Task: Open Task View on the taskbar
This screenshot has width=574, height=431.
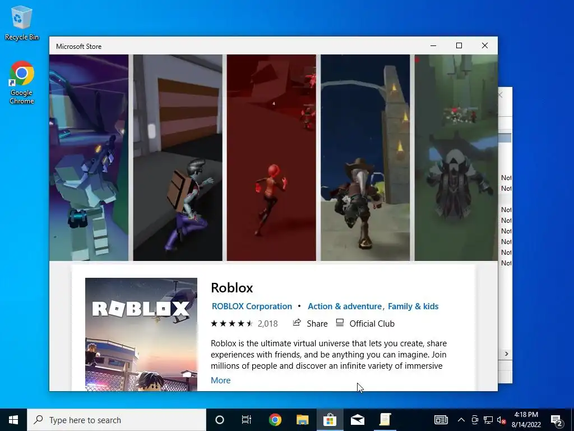Action: tap(247, 420)
